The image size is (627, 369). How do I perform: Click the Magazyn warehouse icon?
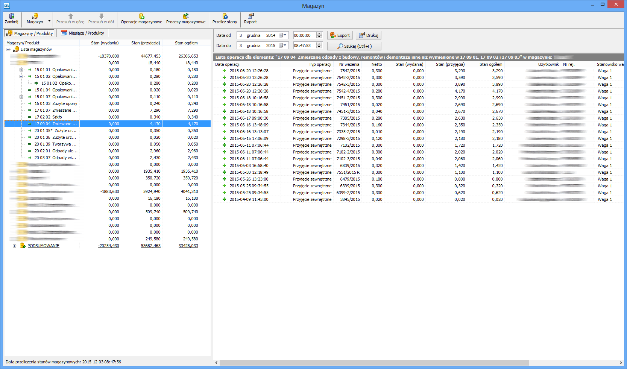click(35, 16)
